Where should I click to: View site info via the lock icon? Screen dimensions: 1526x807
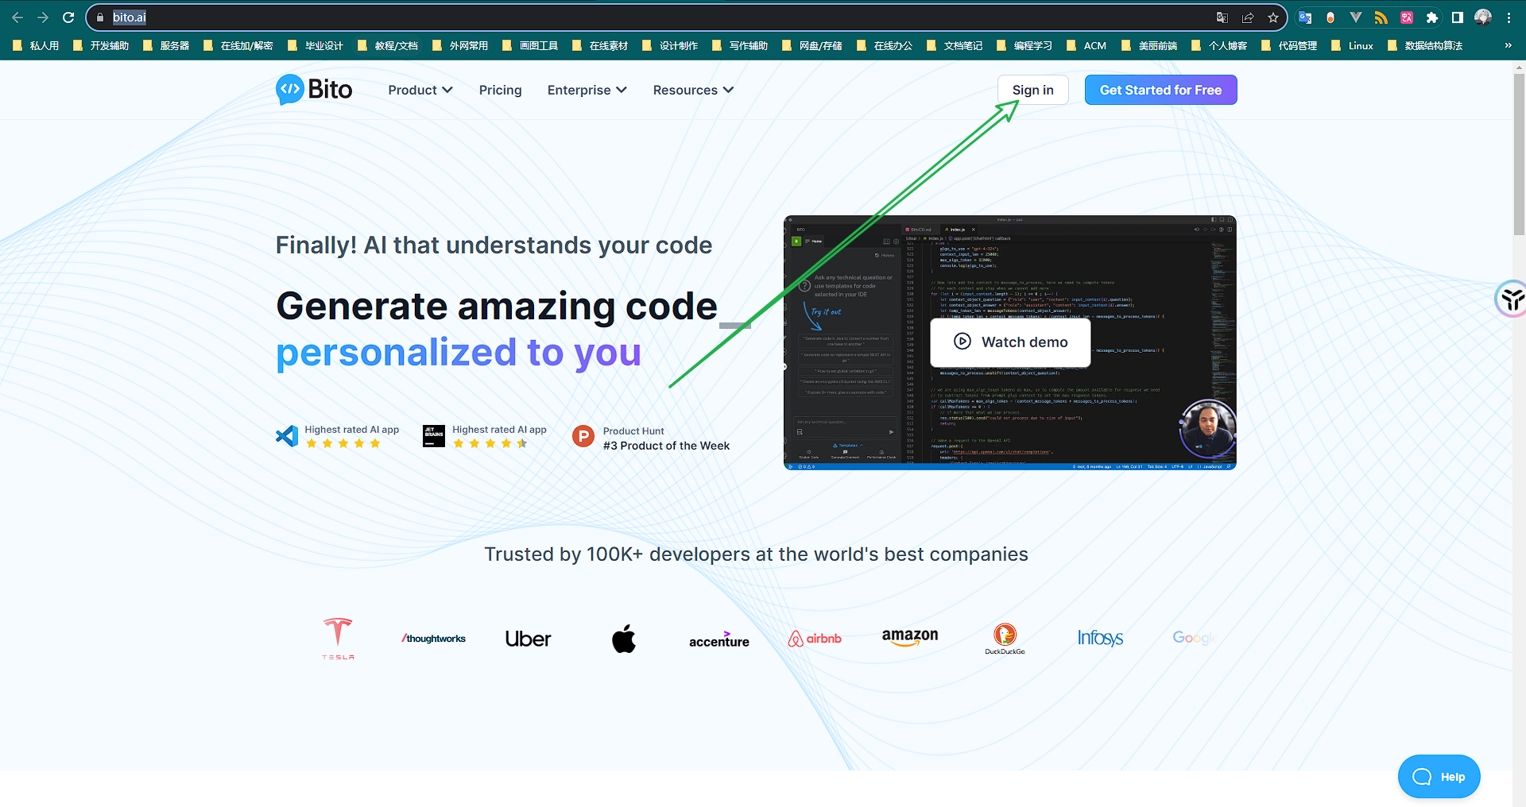(100, 17)
